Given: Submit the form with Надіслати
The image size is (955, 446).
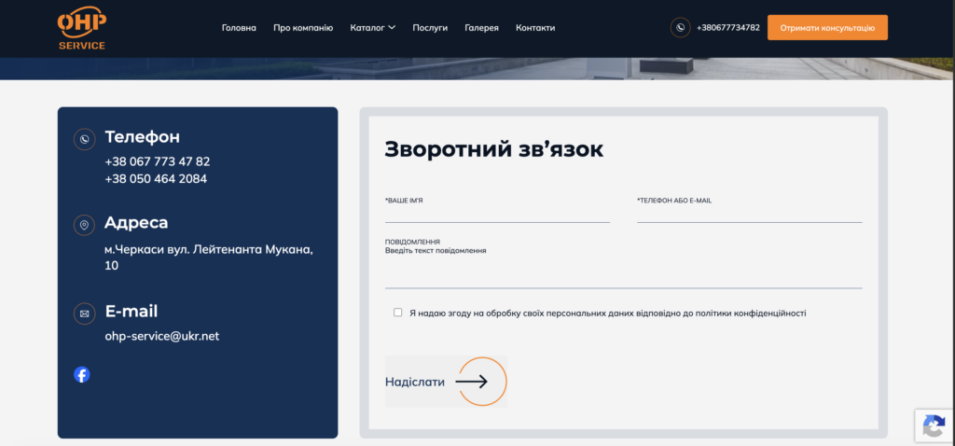Looking at the screenshot, I should pyautogui.click(x=446, y=382).
